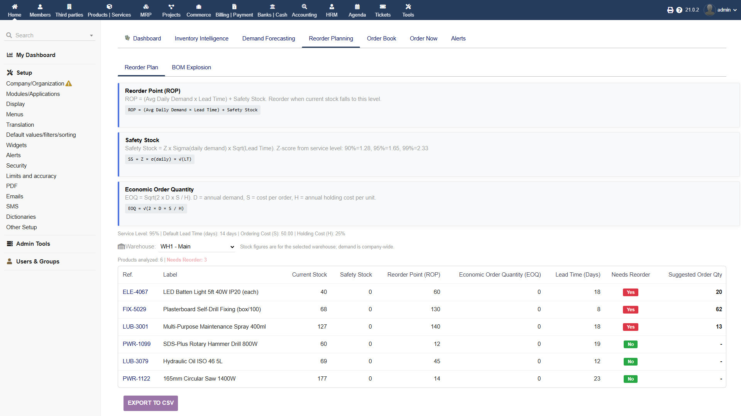Viewport: 741px width, 416px height.
Task: Click the print page icon
Action: [670, 10]
